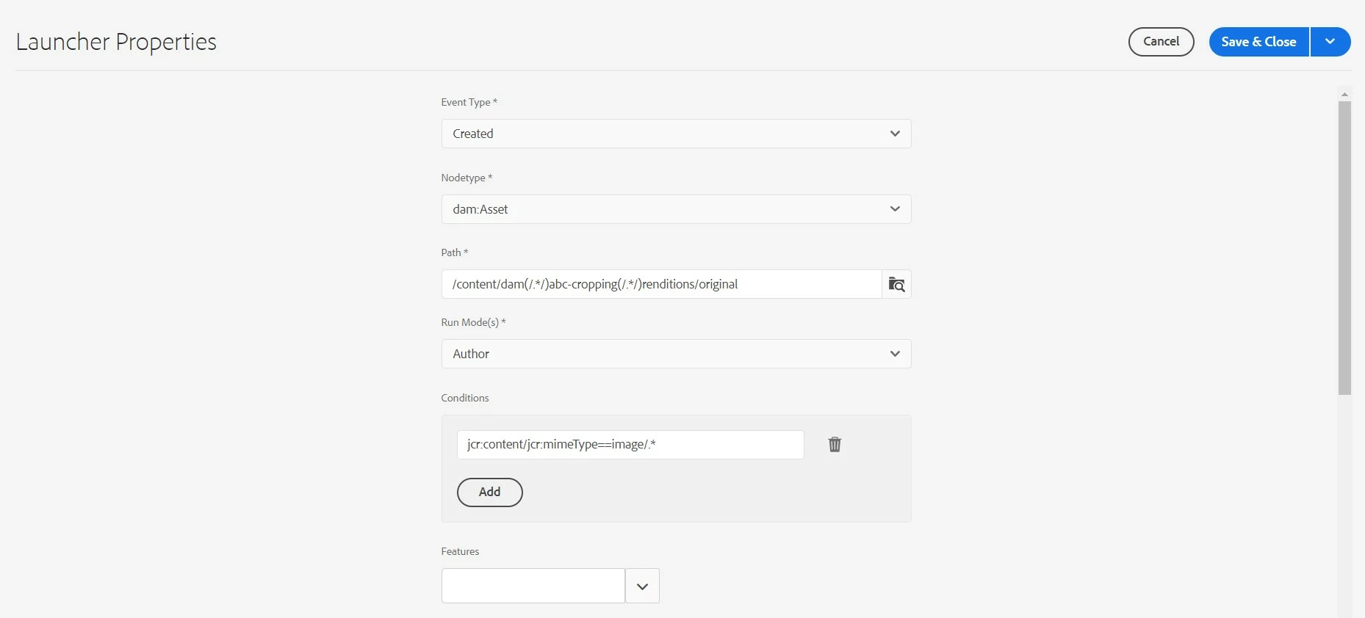Open the Features chevron dropdown
This screenshot has height=618, width=1365.
pos(642,586)
